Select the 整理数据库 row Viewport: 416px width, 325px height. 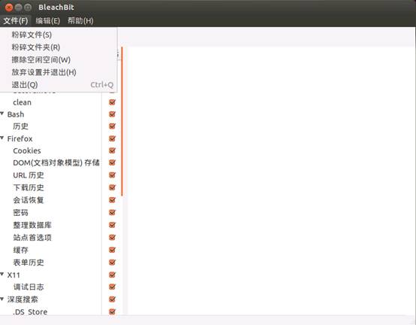pyautogui.click(x=32, y=225)
